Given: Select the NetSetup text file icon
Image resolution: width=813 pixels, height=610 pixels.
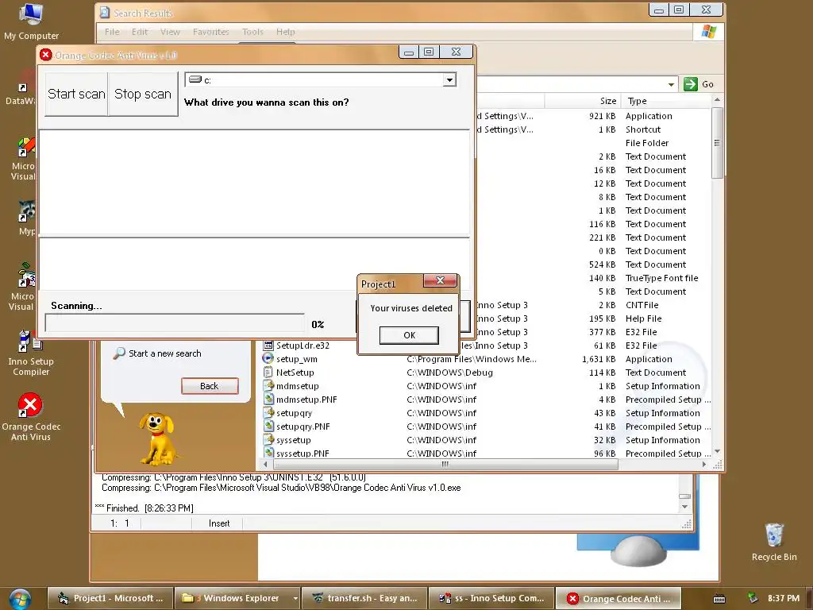Looking at the screenshot, I should click(268, 373).
